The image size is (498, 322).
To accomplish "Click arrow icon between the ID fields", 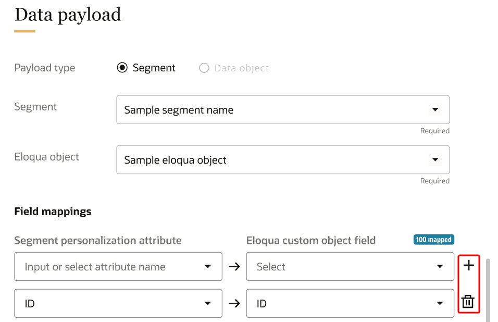I will [234, 303].
